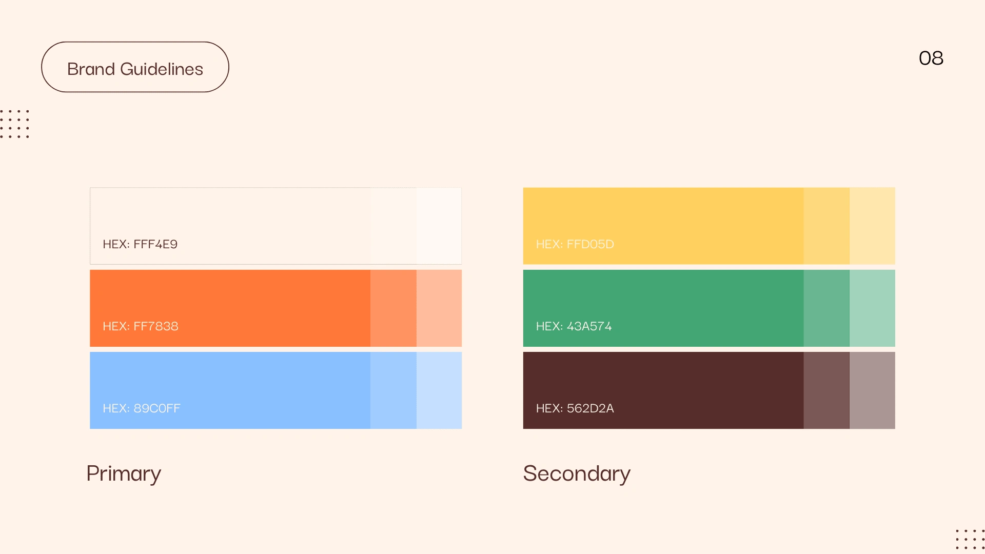Click the lightest yellow tint block
Viewport: 985px width, 554px height.
(x=872, y=226)
